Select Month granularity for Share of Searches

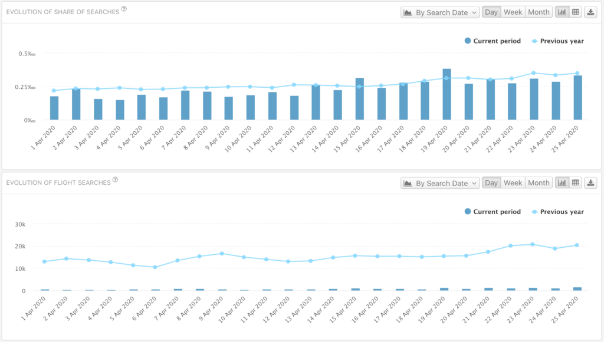click(x=539, y=12)
